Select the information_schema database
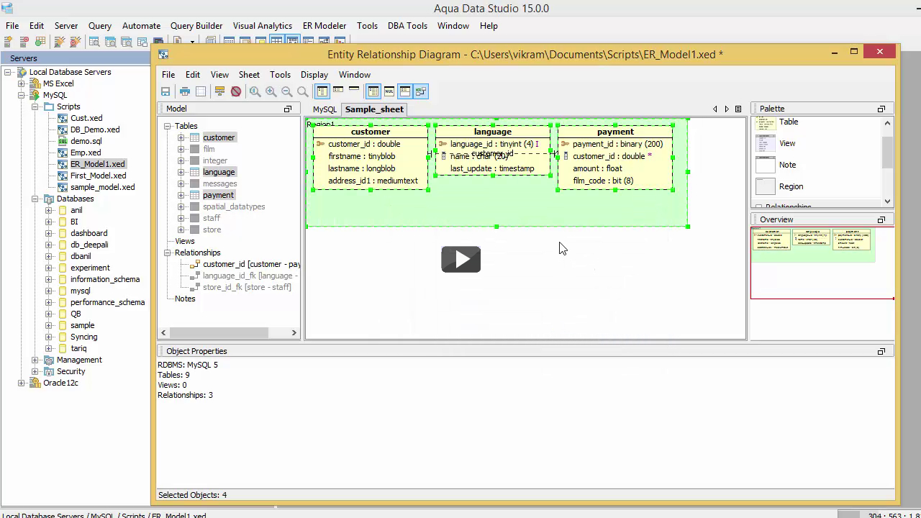The image size is (921, 518). [105, 279]
